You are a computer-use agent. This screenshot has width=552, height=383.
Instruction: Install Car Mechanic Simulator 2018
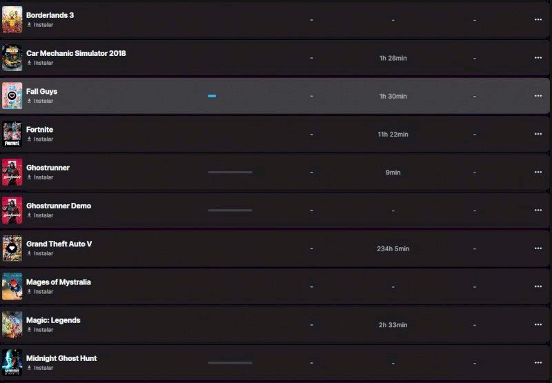pos(40,63)
